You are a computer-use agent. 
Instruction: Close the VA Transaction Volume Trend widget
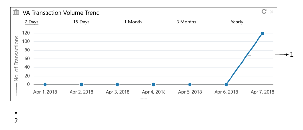[x=272, y=12]
